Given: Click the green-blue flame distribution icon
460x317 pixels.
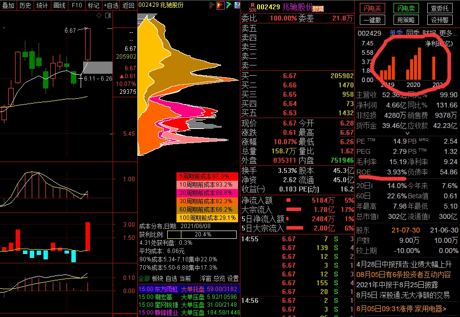Looking at the screenshot, I should click(229, 5).
